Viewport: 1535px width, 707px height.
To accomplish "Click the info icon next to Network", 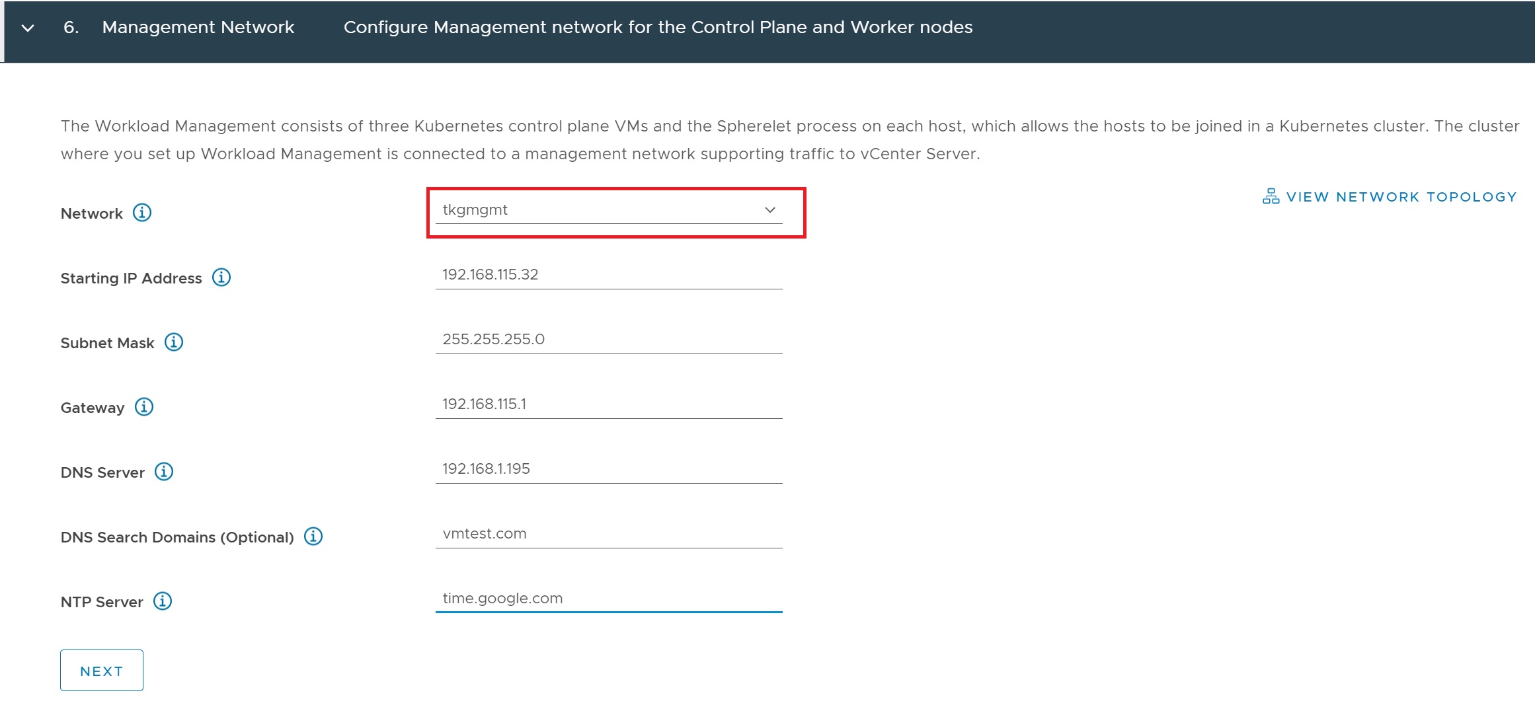I will pyautogui.click(x=142, y=213).
